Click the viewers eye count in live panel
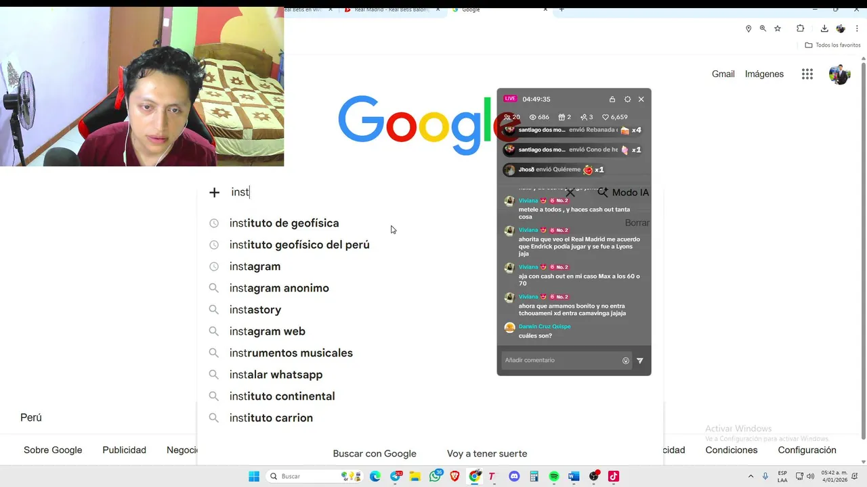Image resolution: width=867 pixels, height=487 pixels. 539,117
